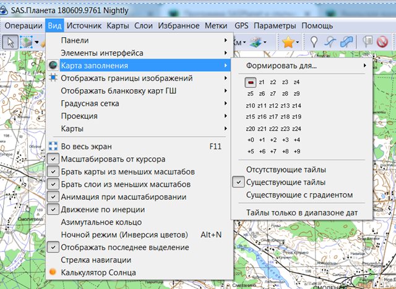Open dropdown arrow next to star icon

pos(297,42)
